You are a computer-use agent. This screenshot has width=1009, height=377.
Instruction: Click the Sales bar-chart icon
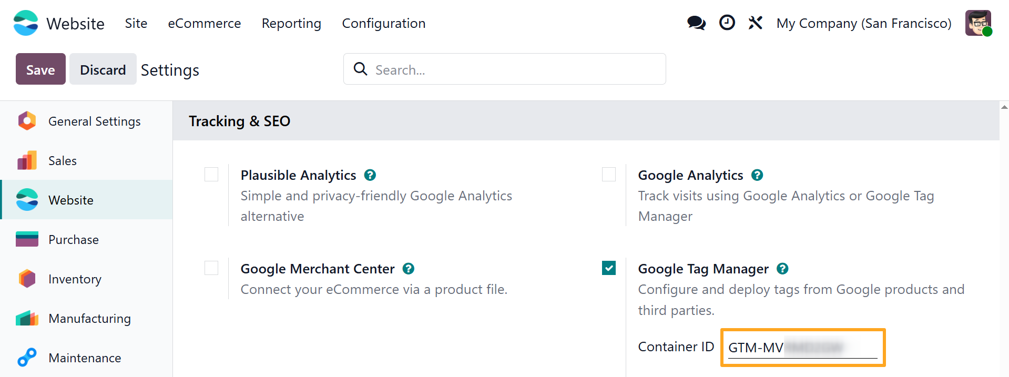(x=27, y=160)
